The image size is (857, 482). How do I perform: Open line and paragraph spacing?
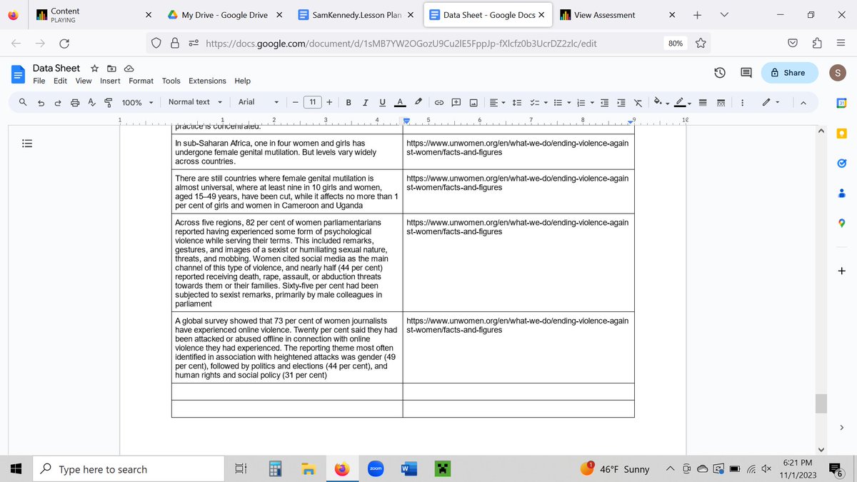click(x=518, y=102)
